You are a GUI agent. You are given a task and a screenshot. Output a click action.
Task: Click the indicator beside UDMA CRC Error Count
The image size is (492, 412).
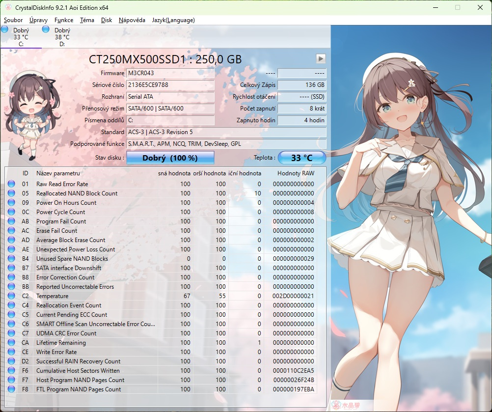11,333
